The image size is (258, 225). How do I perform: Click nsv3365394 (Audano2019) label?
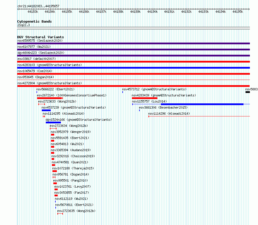[x=71, y=150]
